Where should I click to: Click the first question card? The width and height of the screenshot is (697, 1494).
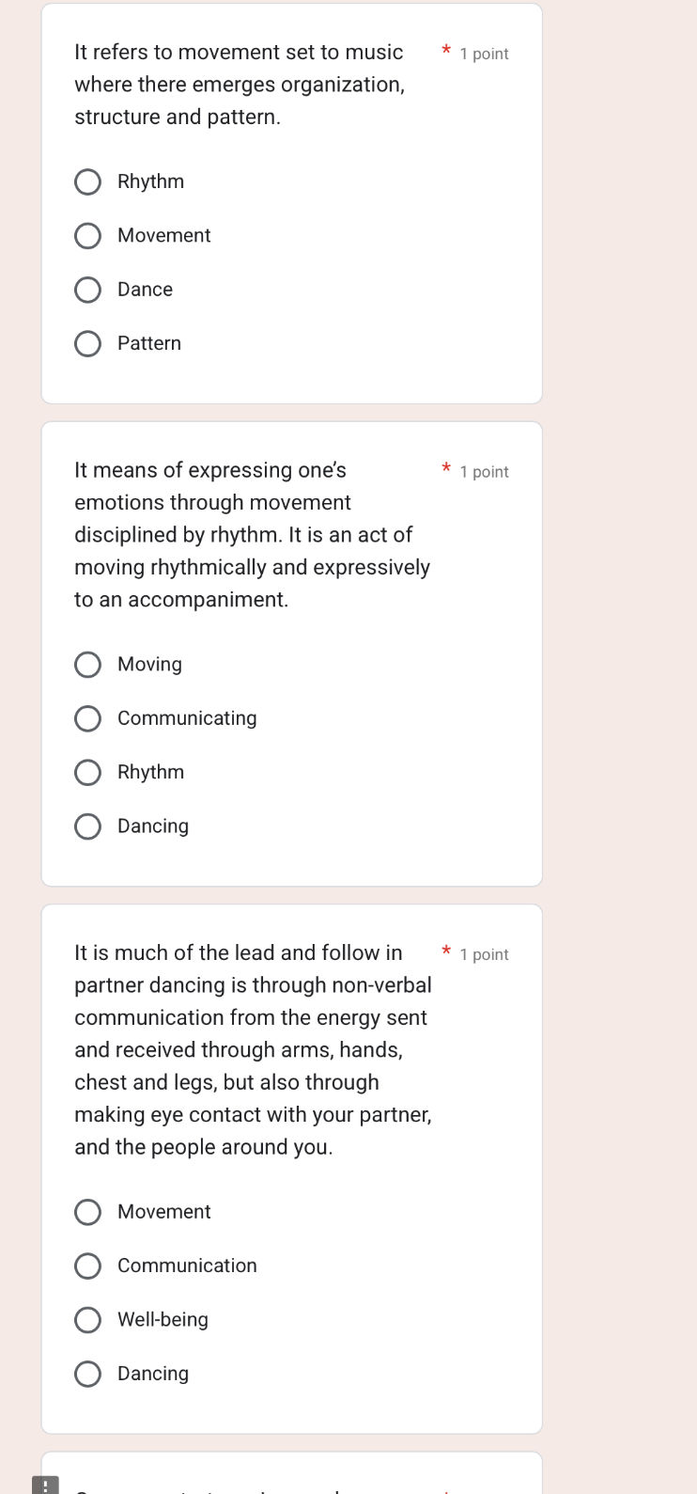coord(291,202)
